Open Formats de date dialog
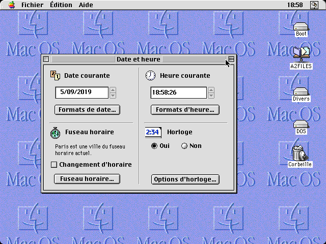The image size is (326, 244). [x=87, y=110]
